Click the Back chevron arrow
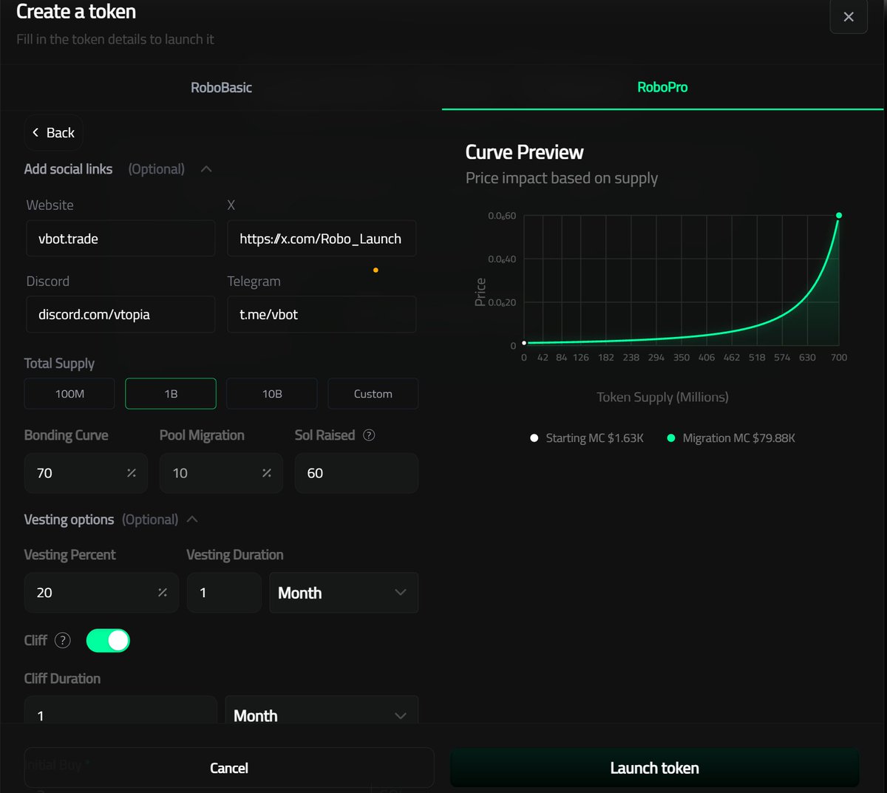 point(35,132)
